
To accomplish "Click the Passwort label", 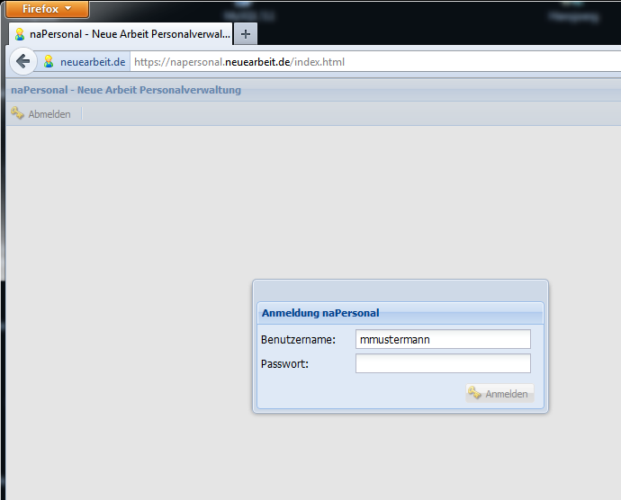I will coord(284,364).
